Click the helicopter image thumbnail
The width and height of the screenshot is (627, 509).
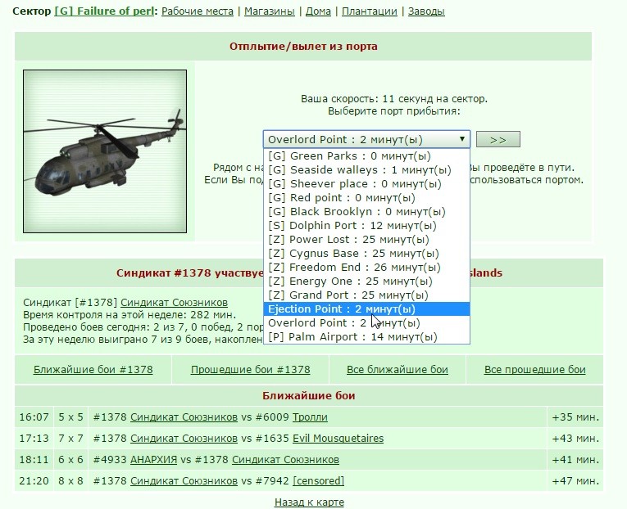(x=105, y=151)
